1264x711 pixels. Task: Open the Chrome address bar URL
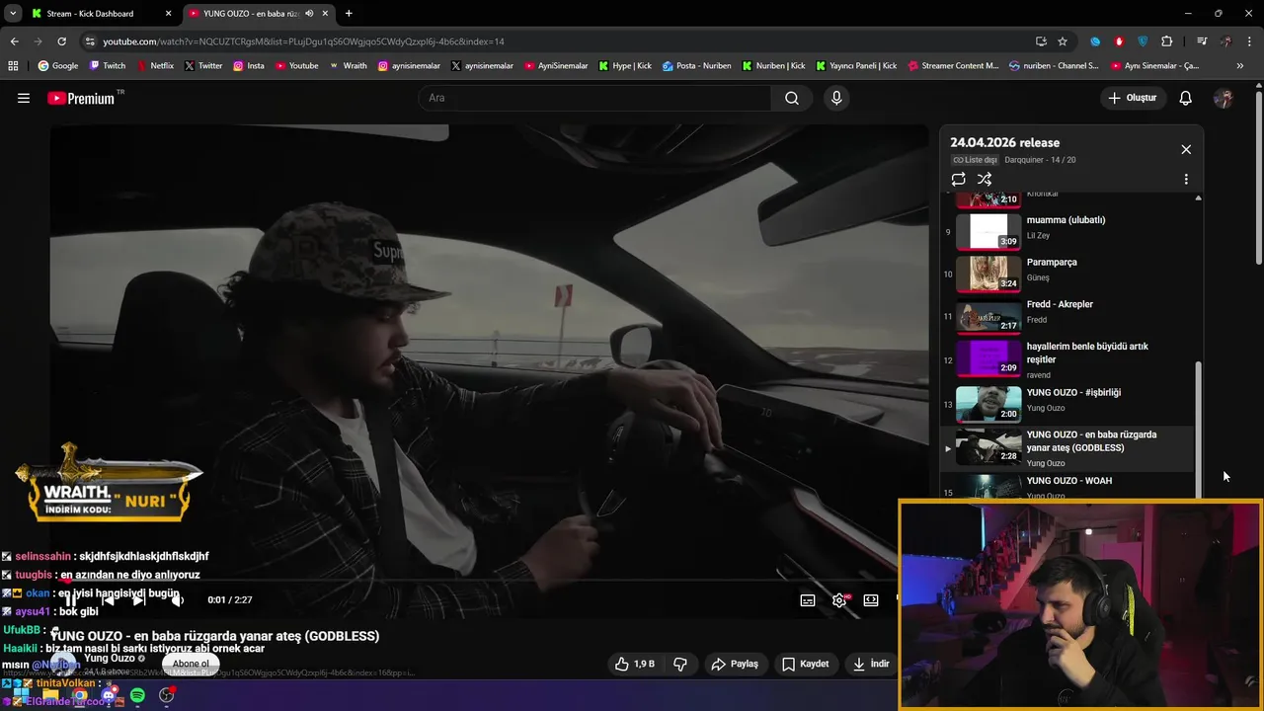click(304, 41)
